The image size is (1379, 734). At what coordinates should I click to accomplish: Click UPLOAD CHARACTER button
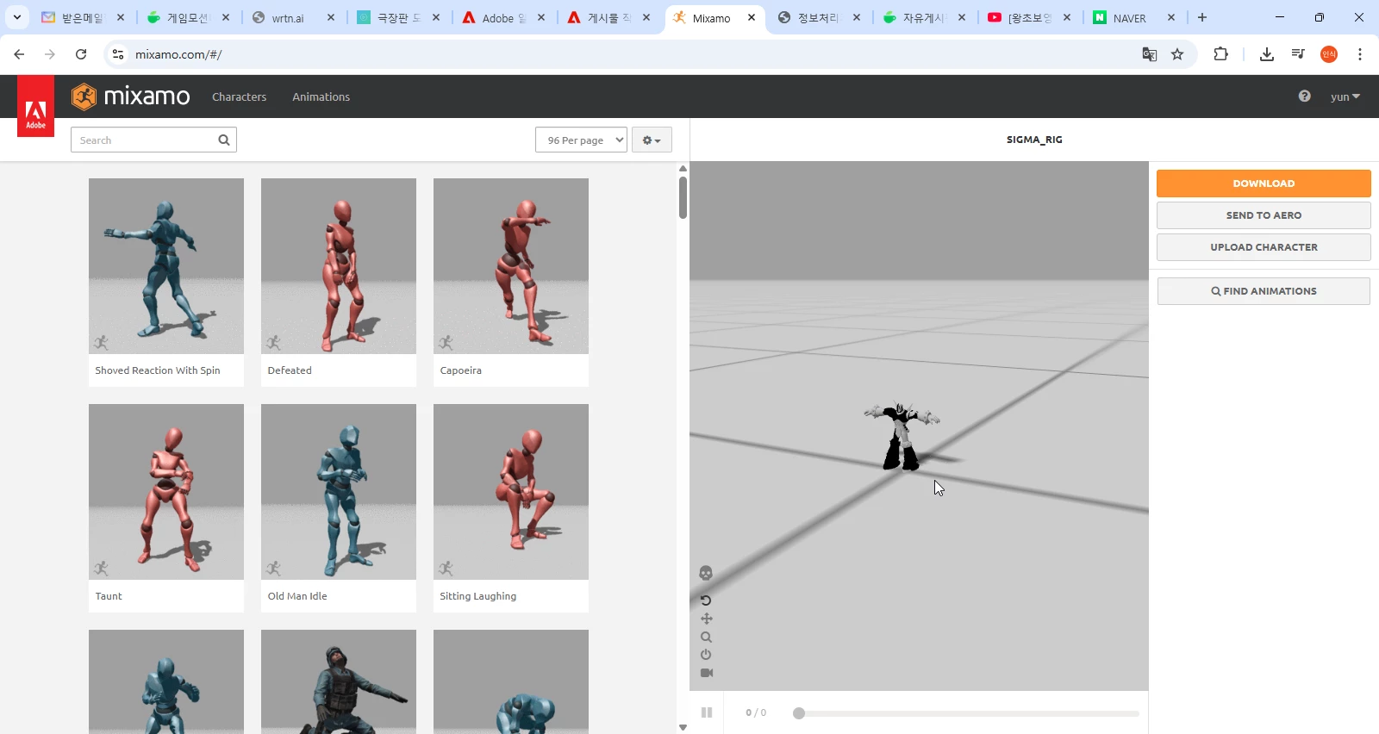1264,247
